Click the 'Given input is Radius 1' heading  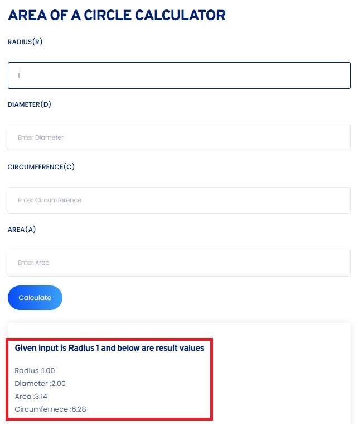(x=109, y=348)
